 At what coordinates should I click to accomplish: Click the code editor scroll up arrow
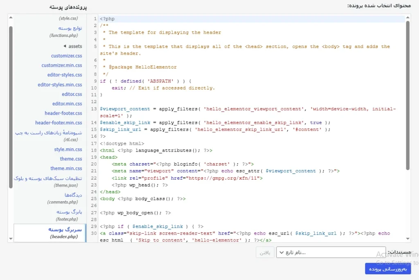tap(408, 18)
